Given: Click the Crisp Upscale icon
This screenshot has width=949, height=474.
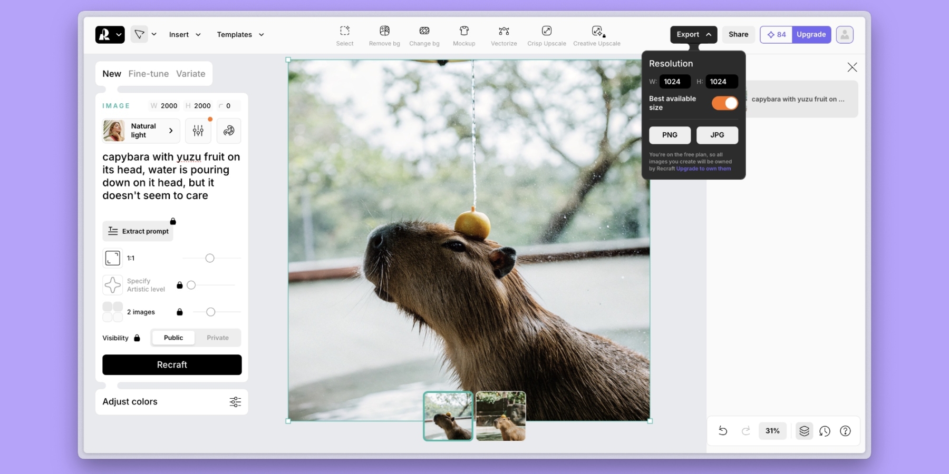Looking at the screenshot, I should 547,31.
